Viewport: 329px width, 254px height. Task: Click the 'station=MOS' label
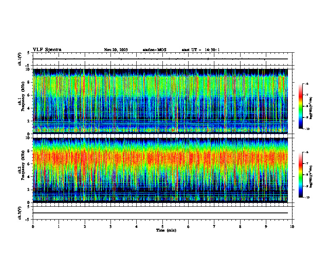coord(155,50)
